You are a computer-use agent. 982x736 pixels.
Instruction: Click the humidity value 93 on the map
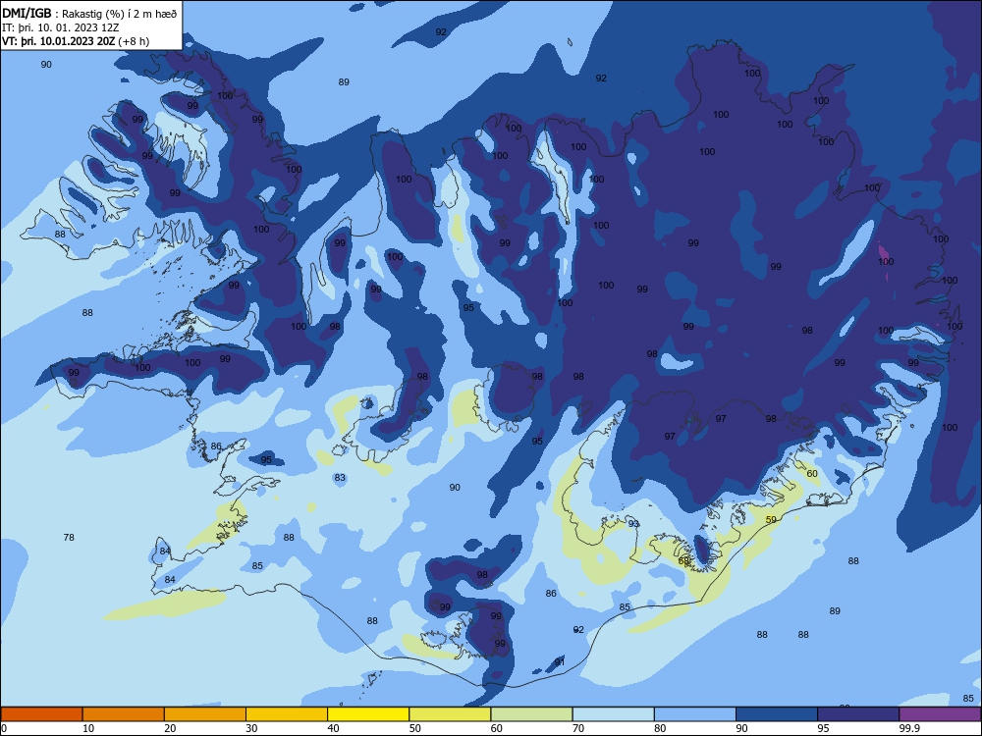[x=633, y=524]
